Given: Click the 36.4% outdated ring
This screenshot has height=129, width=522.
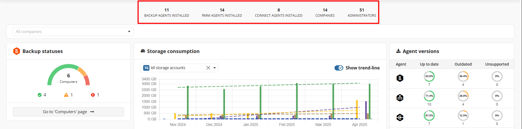Looking at the screenshot, I should (463, 76).
